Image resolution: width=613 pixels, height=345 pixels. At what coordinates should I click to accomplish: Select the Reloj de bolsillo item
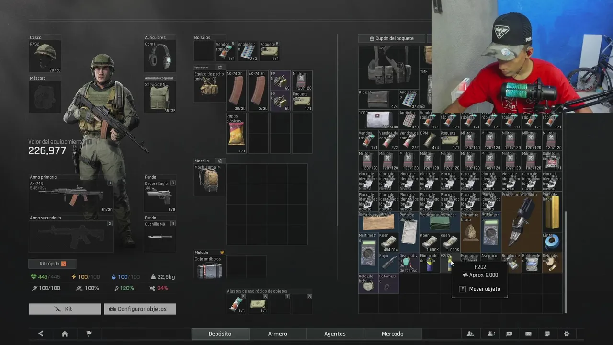tap(368, 283)
